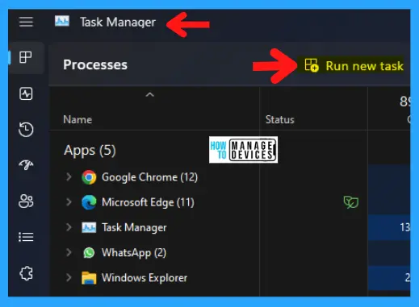Click Run new task button

pyautogui.click(x=354, y=66)
